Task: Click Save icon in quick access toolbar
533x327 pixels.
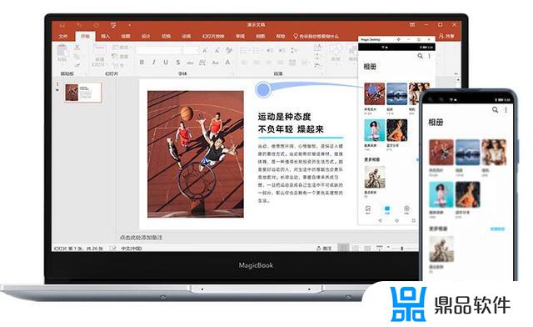Action: pos(62,25)
